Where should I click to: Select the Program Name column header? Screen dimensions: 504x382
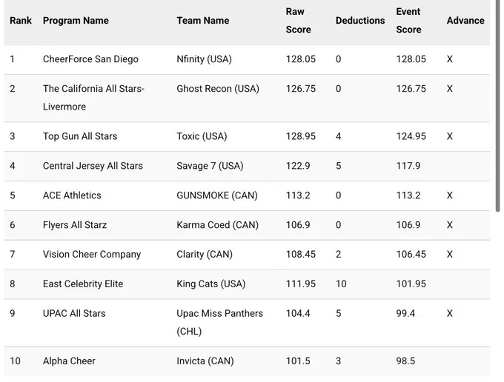pyautogui.click(x=76, y=21)
